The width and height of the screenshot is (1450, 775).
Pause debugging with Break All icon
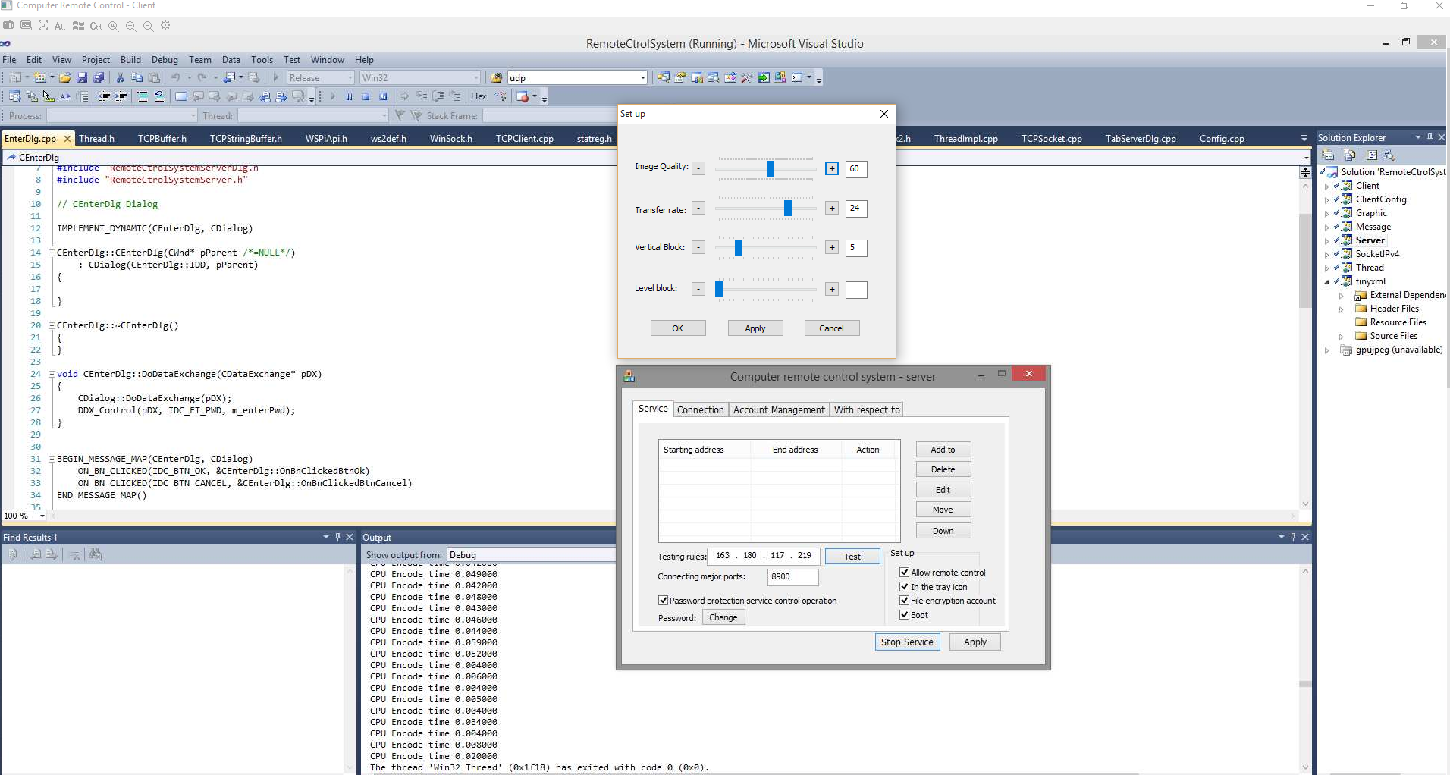(350, 96)
